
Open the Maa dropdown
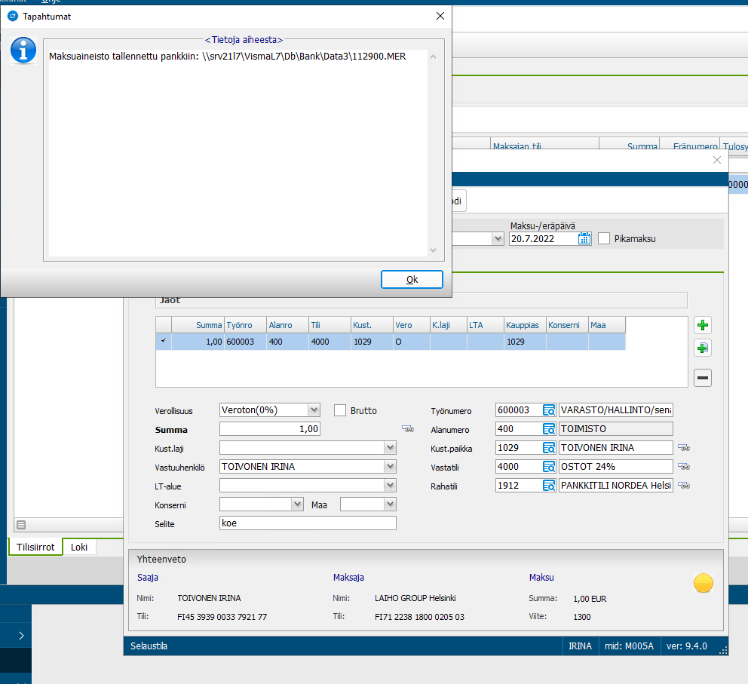point(391,505)
